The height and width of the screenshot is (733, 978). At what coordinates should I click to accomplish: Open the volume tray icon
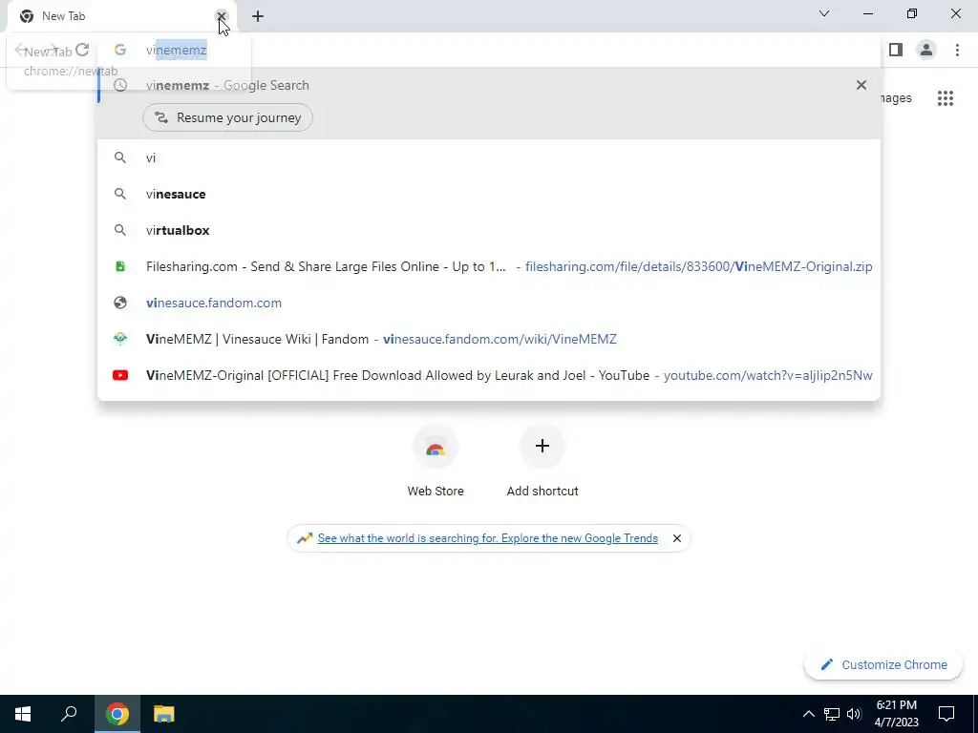click(854, 714)
